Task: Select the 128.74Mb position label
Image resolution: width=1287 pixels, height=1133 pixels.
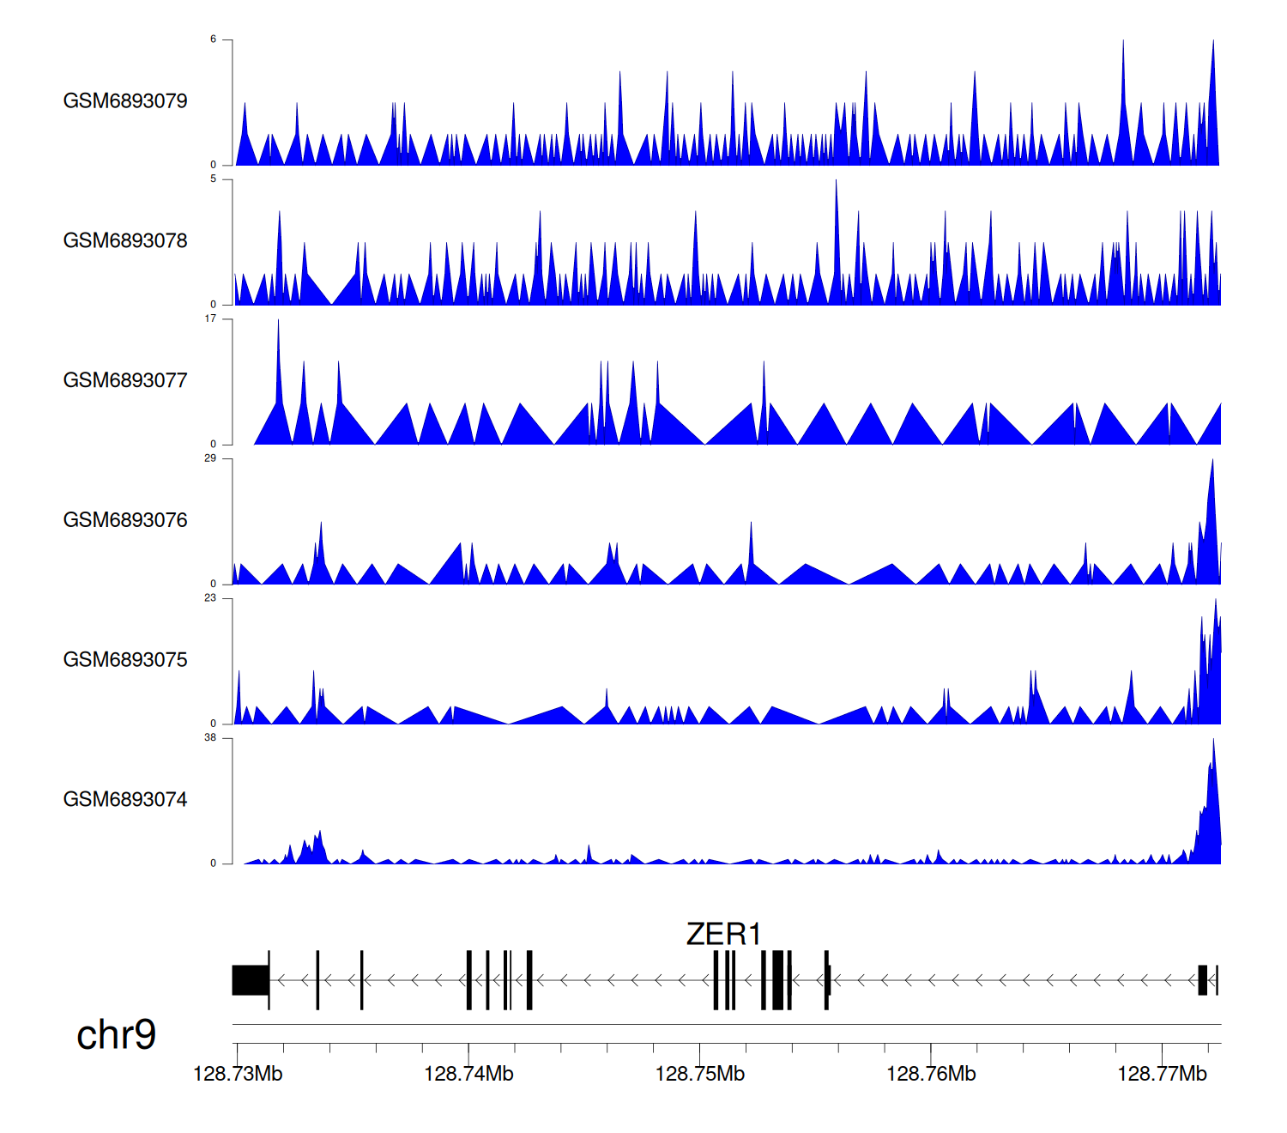Action: [468, 1074]
